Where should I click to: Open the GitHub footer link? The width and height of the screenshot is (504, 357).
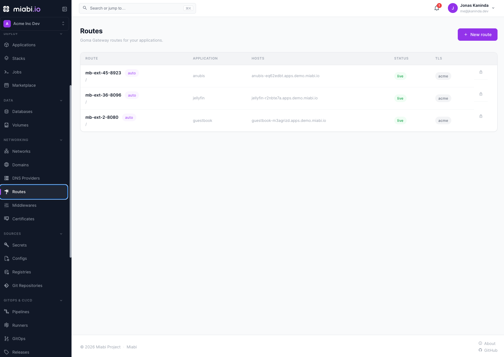tap(488, 350)
